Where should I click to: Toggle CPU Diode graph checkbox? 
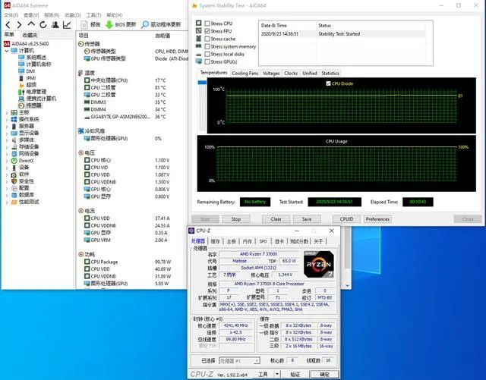pos(328,83)
